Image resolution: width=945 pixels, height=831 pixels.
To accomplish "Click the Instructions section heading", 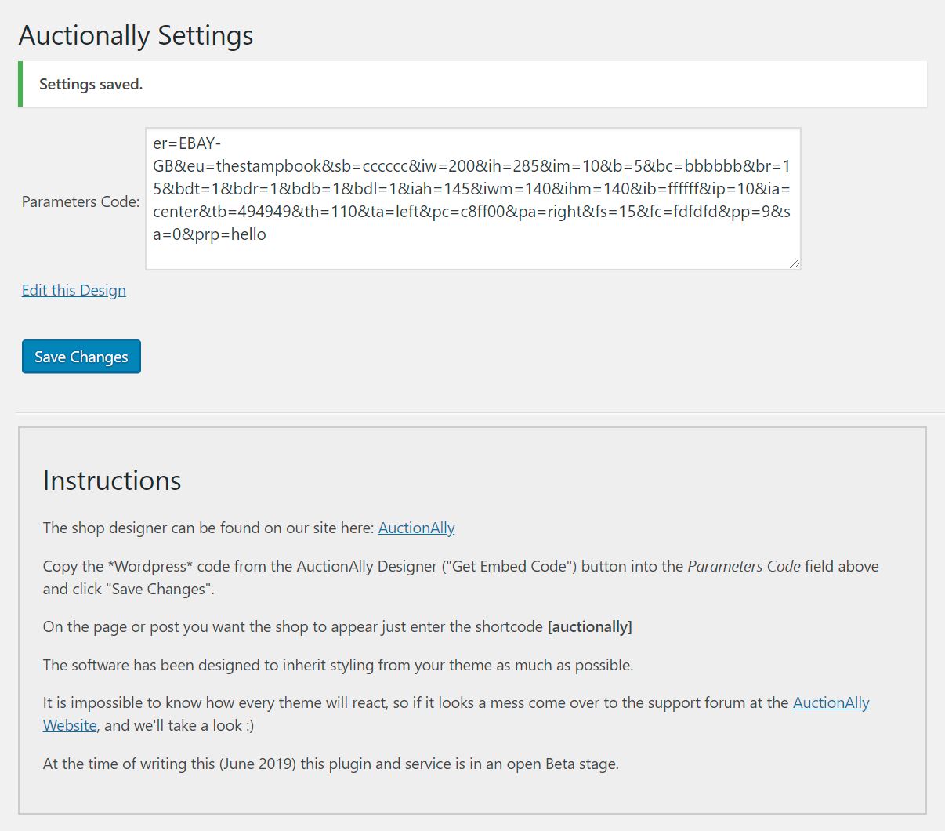I will click(x=112, y=480).
